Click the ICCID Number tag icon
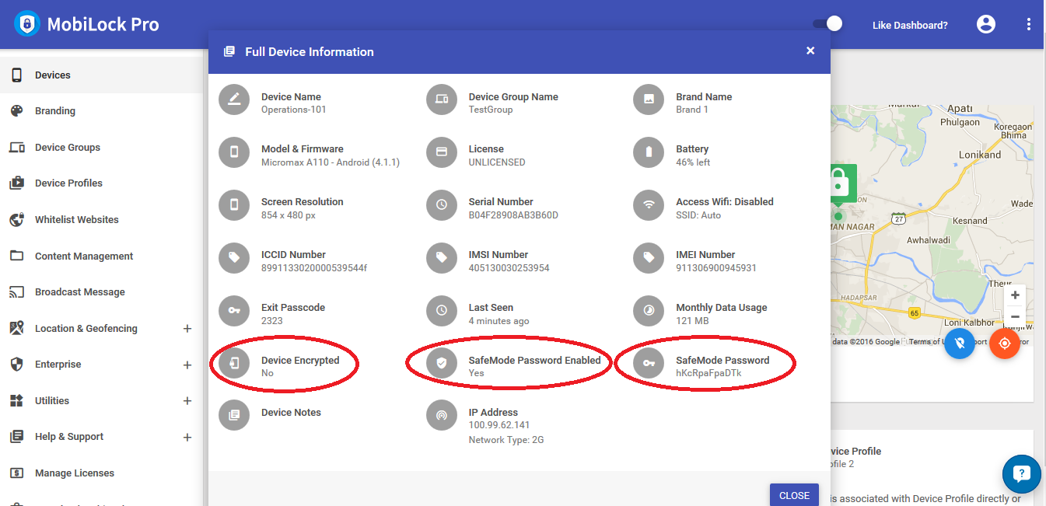The image size is (1046, 506). [234, 258]
